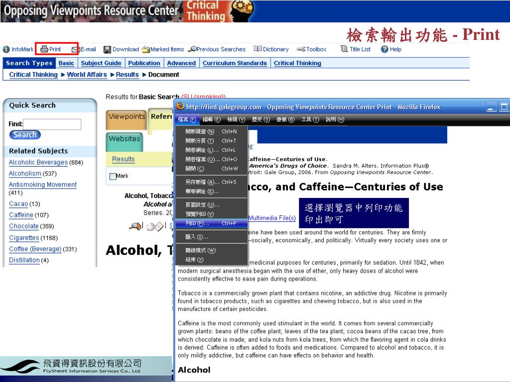Go to Critical Thinking breadcrumb link
Screen dimensions: 510x382
coord(33,75)
